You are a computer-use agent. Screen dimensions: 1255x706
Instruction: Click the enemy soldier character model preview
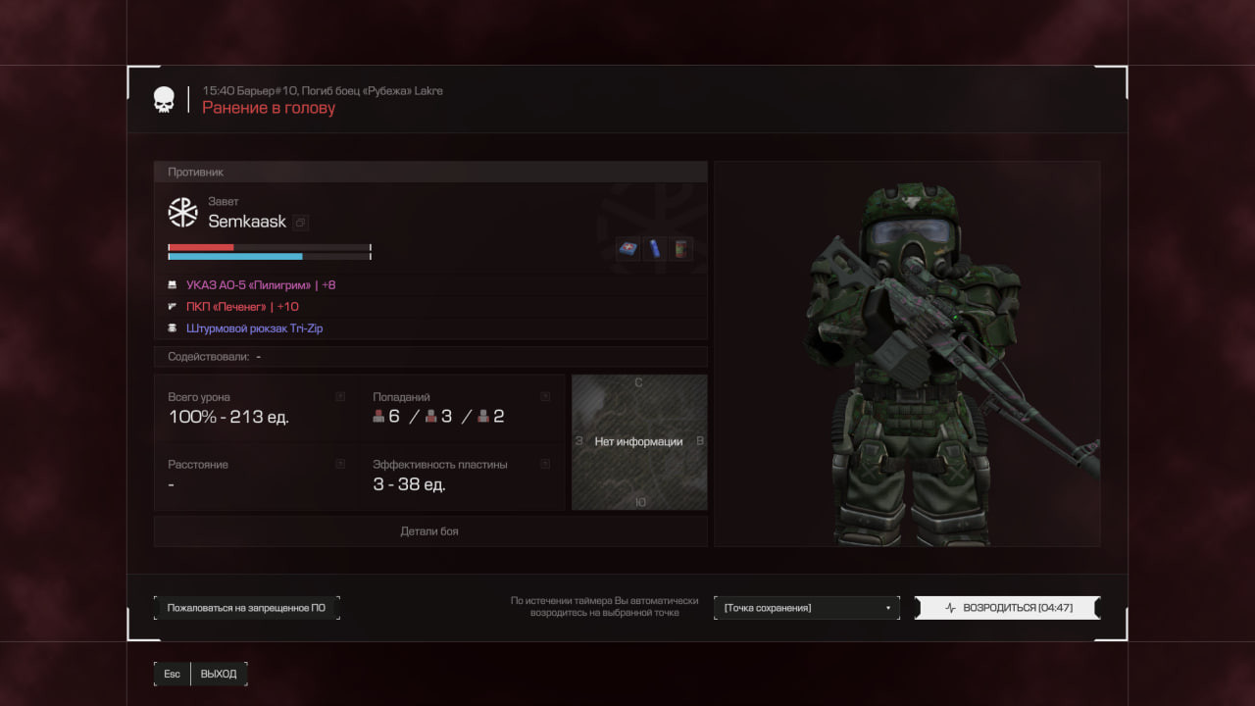click(x=907, y=354)
